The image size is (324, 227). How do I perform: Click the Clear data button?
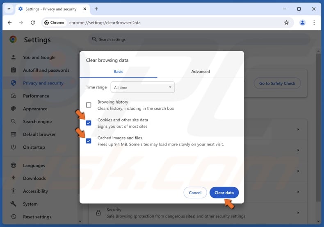pyautogui.click(x=224, y=193)
